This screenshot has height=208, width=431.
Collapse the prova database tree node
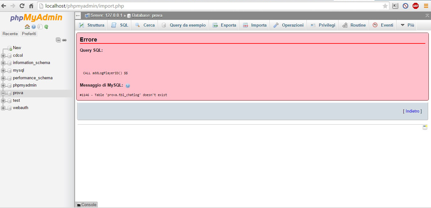click(3, 93)
